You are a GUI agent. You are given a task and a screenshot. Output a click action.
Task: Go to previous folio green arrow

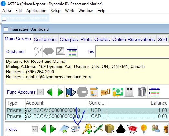43,129
